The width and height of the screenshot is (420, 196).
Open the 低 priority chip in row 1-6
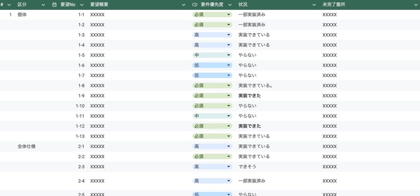click(x=212, y=65)
